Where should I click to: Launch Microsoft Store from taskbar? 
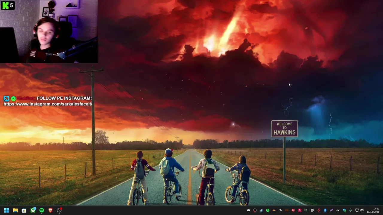click(24, 210)
